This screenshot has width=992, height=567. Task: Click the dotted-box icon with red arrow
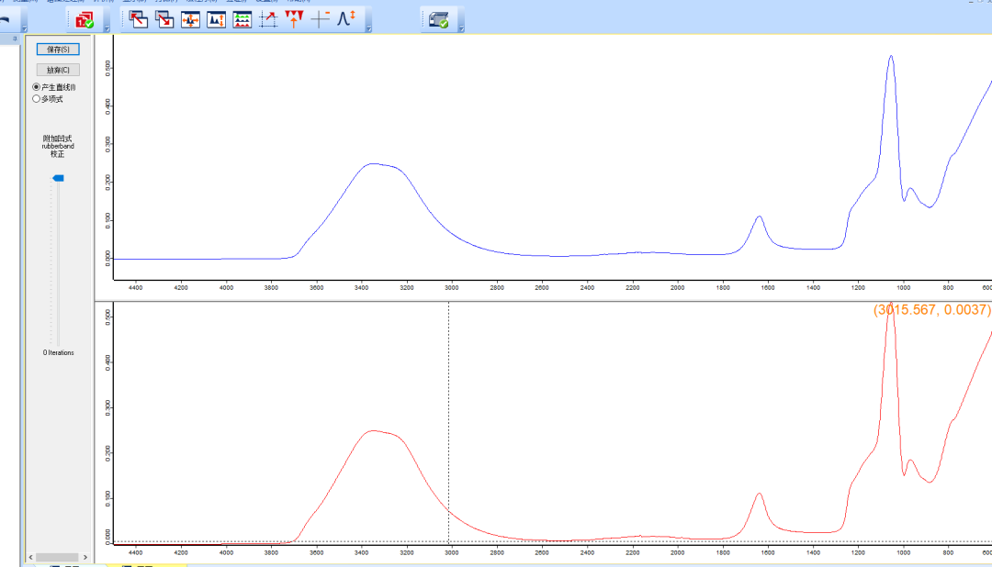click(268, 18)
